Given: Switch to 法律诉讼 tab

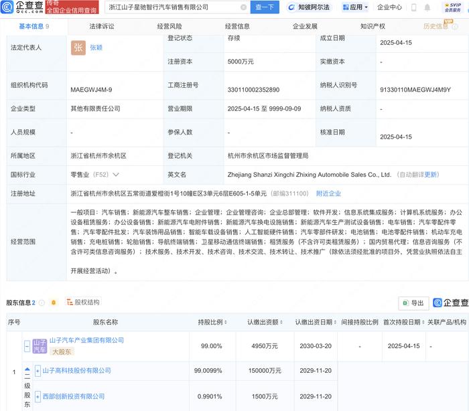Looking at the screenshot, I should click(x=102, y=27).
